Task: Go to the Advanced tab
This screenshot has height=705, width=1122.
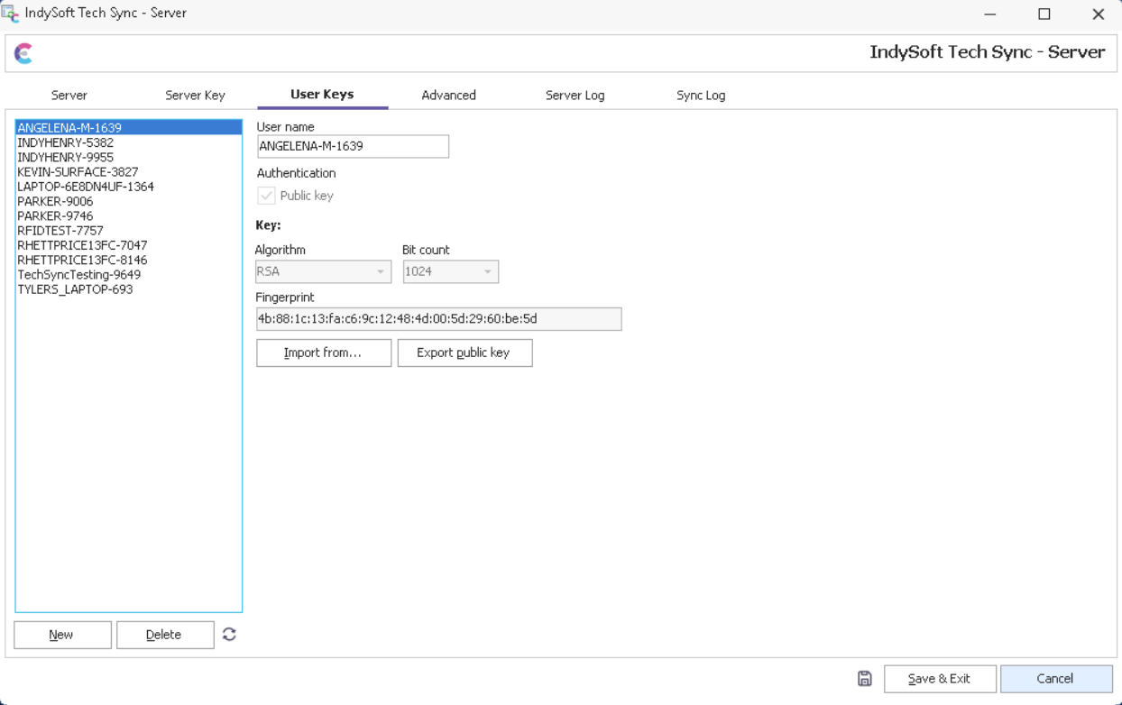Action: point(448,95)
